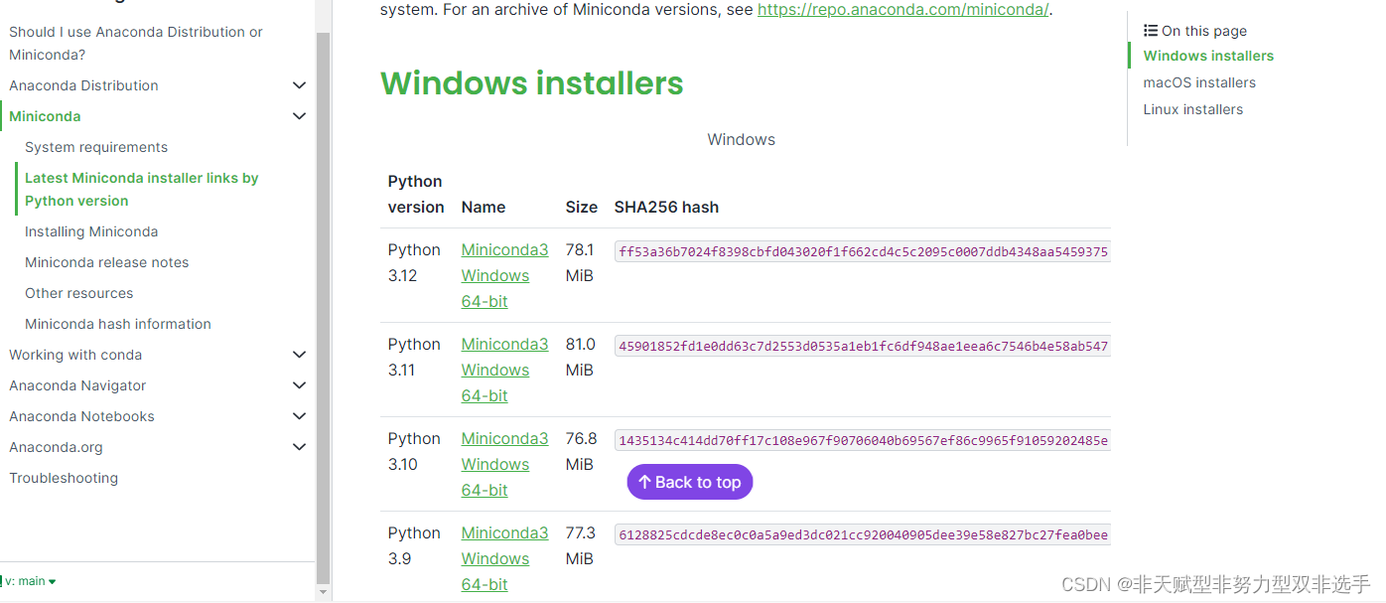Viewport: 1386px width, 603px height.
Task: Select the Python 3.9 SHA256 hash starting 6128825c
Action: (x=862, y=534)
